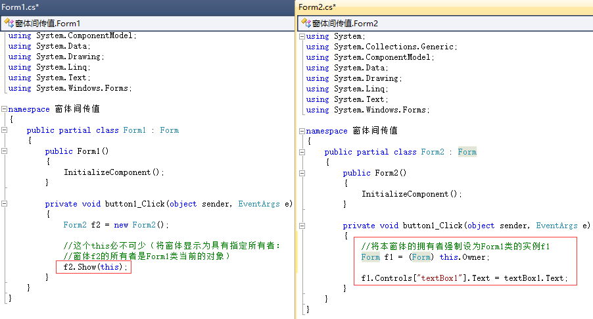This screenshot has height=319, width=593.
Task: Collapse button1_Click method in Form1.cs
Action: point(4,203)
